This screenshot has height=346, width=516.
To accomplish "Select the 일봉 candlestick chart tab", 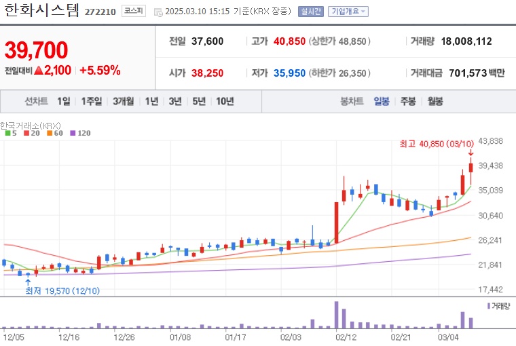I will pos(382,101).
